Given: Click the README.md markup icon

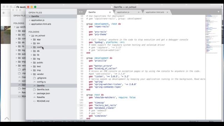Looking at the screenshot, I should point(34,101).
